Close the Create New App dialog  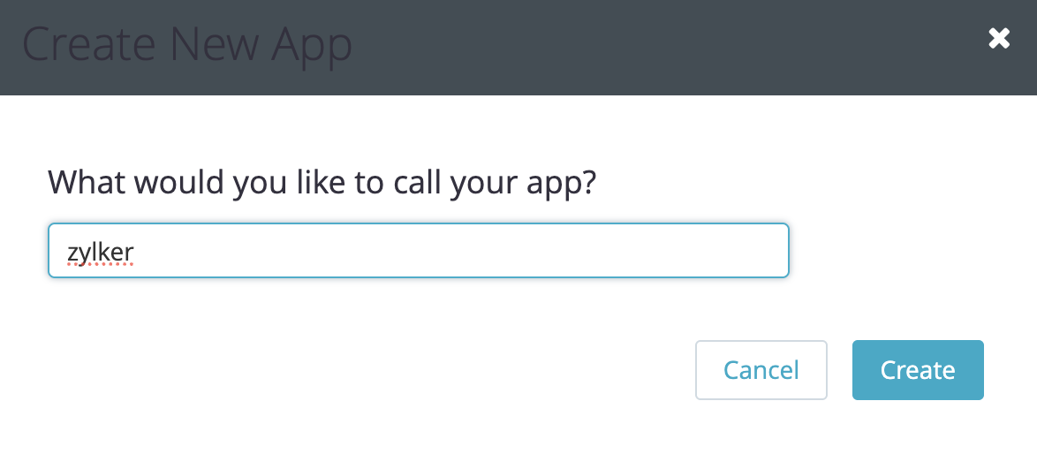(999, 39)
